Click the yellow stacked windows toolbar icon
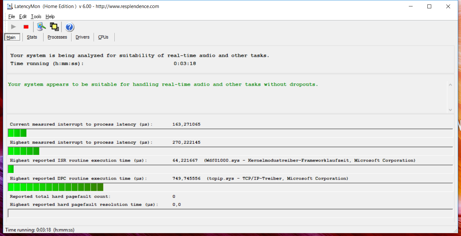Viewport: 461px width, 236px height. tap(54, 27)
